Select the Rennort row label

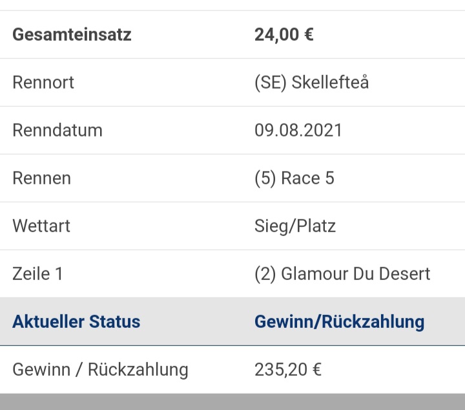click(43, 82)
